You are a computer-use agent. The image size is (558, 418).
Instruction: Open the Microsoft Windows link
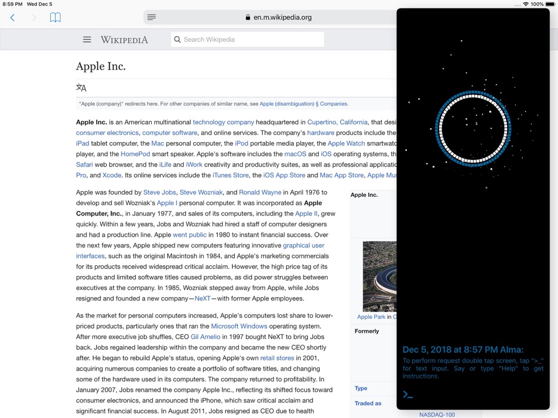[239, 326]
